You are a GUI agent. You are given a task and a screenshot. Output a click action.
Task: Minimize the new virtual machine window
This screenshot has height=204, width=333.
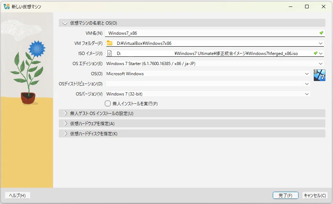pyautogui.click(x=291, y=7)
